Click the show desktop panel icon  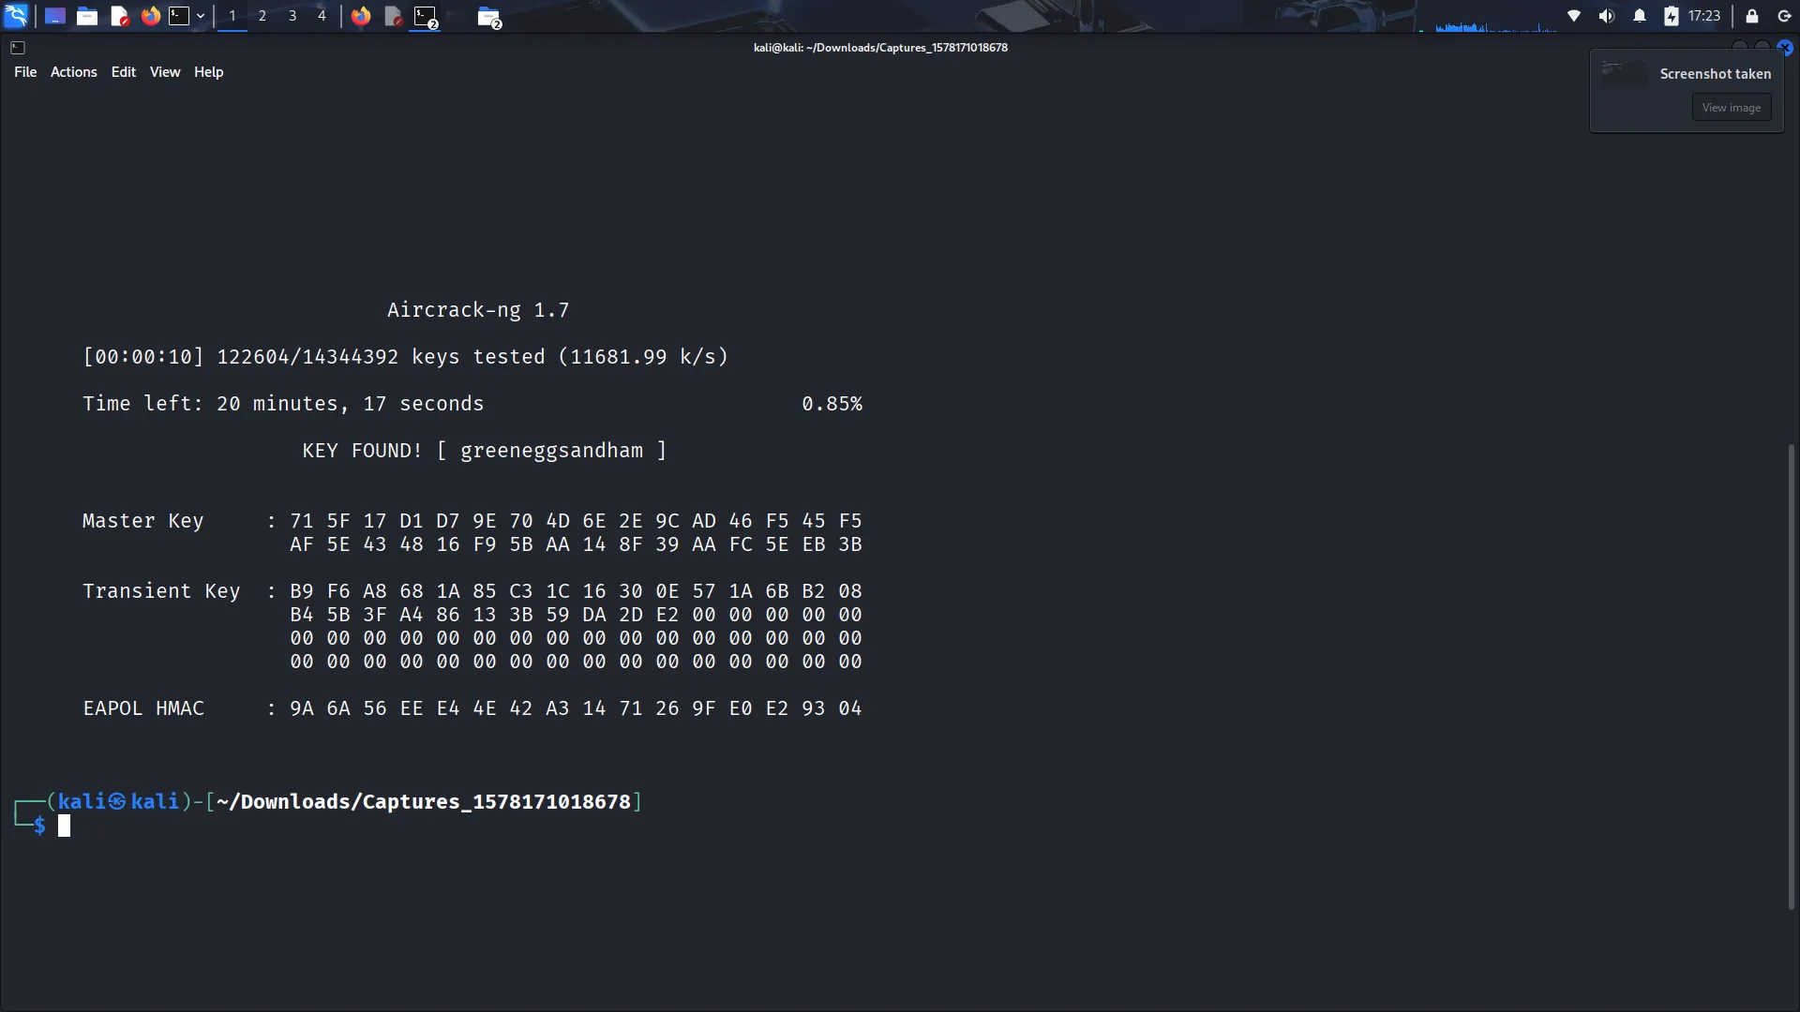pyautogui.click(x=55, y=16)
